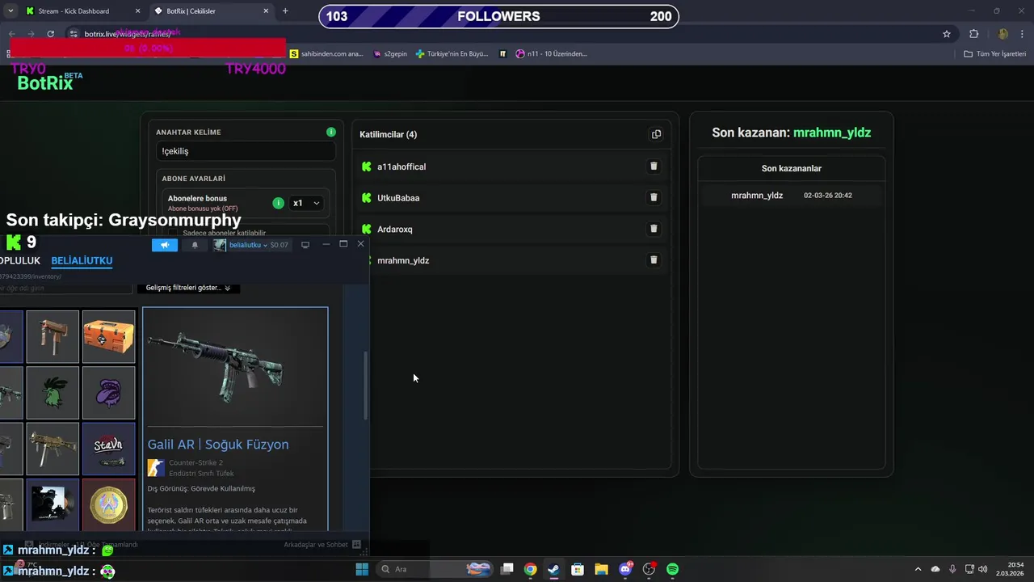Open Discord from the taskbar

click(625, 569)
